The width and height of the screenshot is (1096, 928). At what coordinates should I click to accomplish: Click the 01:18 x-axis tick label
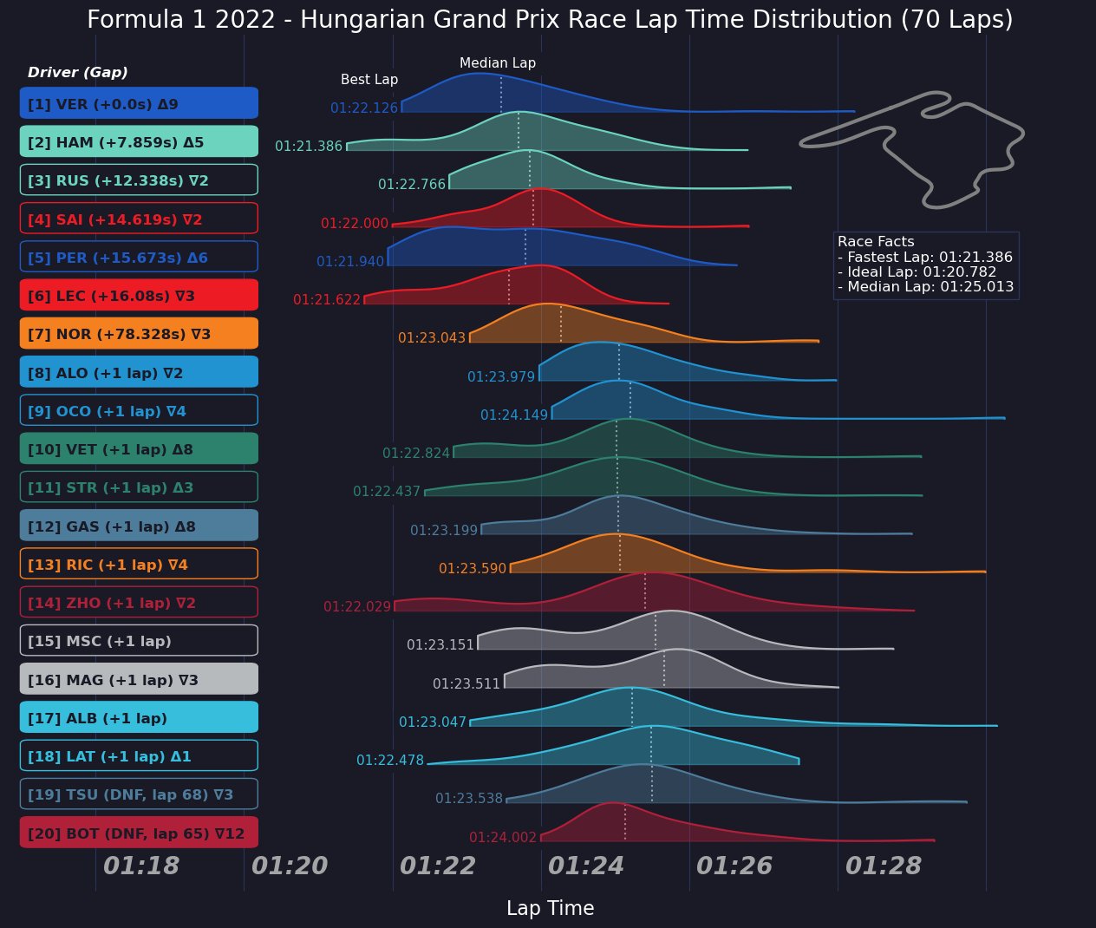coord(140,866)
